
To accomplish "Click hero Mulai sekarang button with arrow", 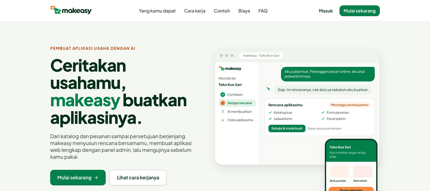I will [x=78, y=178].
